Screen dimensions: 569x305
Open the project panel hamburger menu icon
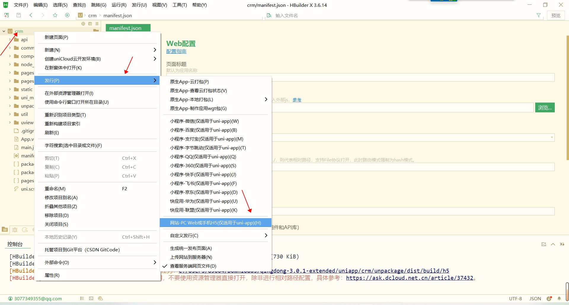[x=97, y=24]
